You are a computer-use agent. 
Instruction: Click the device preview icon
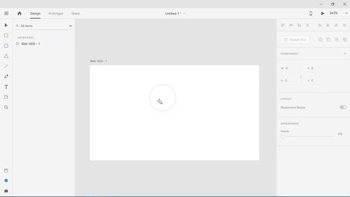[x=311, y=13]
